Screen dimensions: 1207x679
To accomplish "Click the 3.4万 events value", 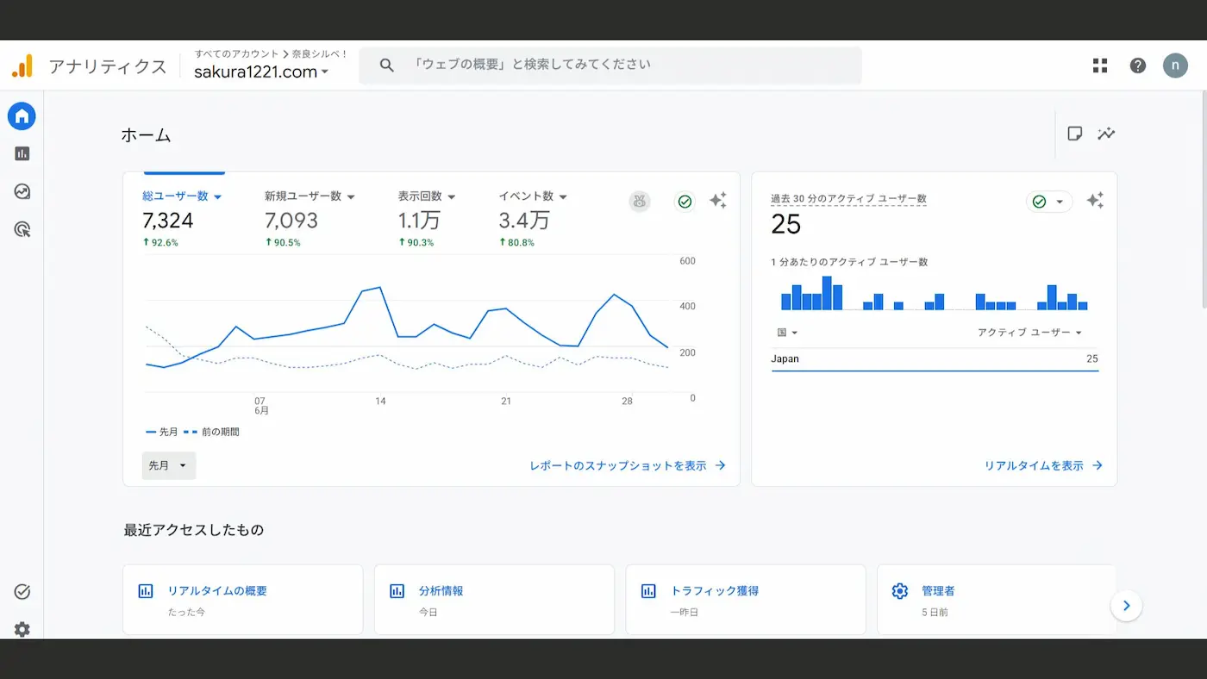I will pos(523,221).
